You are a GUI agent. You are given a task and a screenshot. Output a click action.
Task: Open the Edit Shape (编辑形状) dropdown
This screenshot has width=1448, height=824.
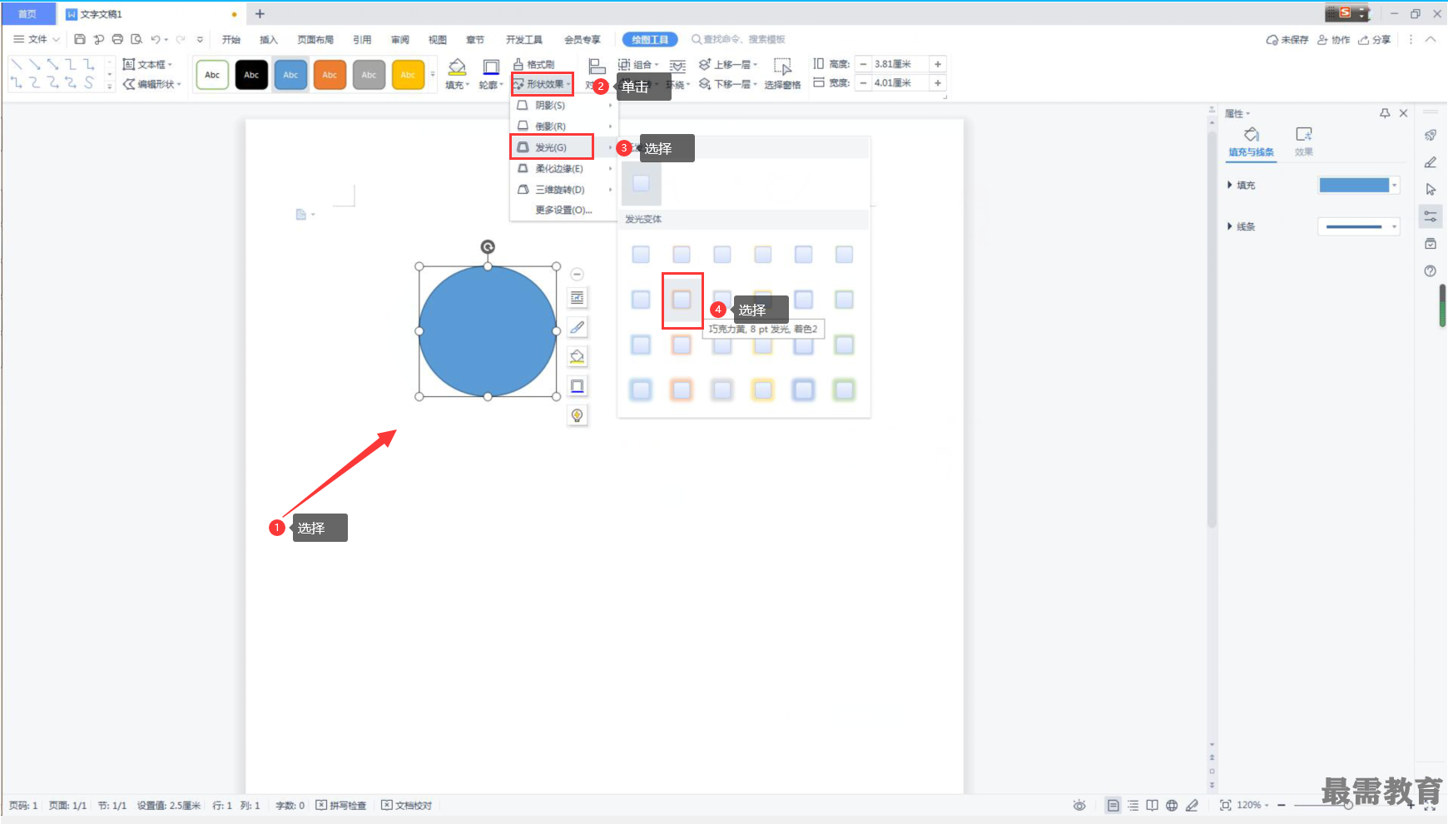tap(152, 84)
